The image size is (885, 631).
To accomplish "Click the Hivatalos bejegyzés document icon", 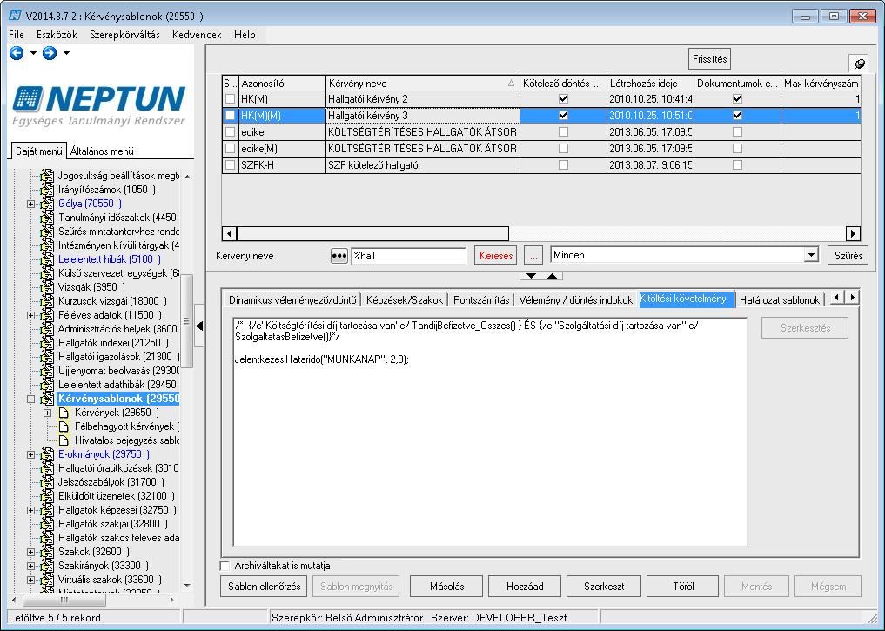I will pos(64,440).
